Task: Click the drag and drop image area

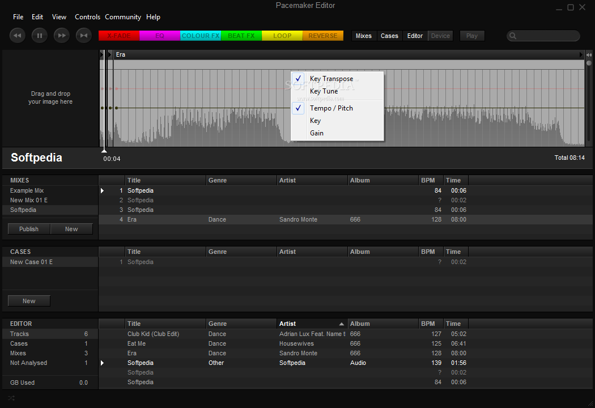Action: pos(50,97)
